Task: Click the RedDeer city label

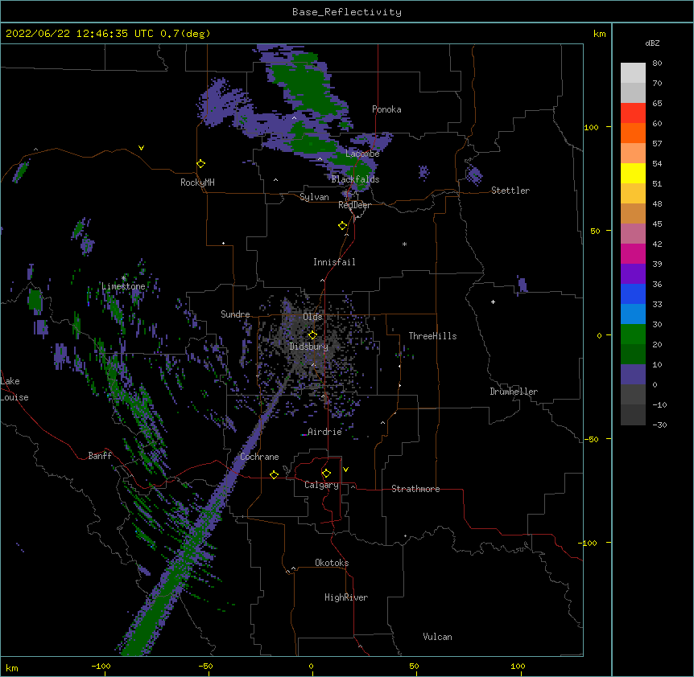Action: pyautogui.click(x=354, y=205)
